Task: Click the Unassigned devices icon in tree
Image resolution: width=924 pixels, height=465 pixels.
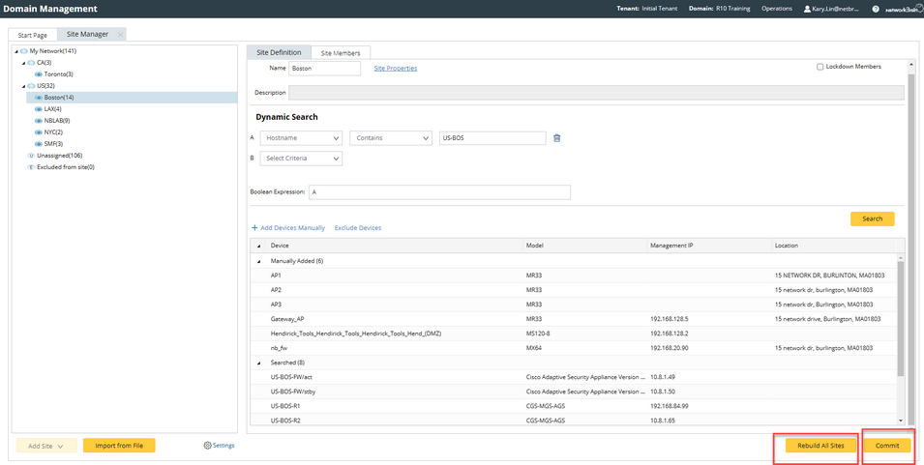Action: [x=31, y=156]
